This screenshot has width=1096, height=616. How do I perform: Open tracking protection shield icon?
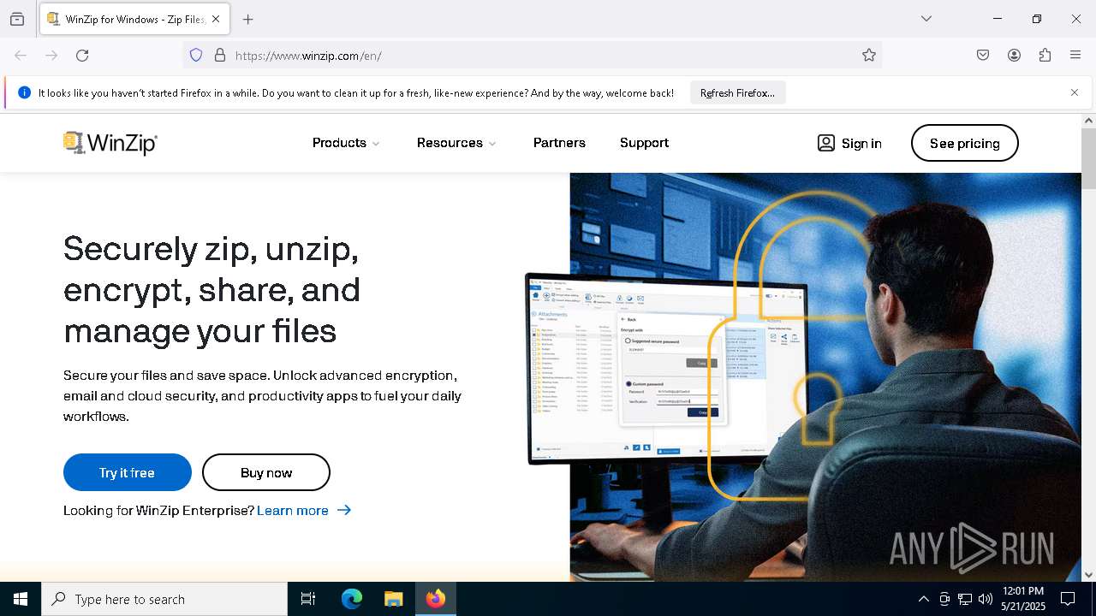(x=196, y=56)
